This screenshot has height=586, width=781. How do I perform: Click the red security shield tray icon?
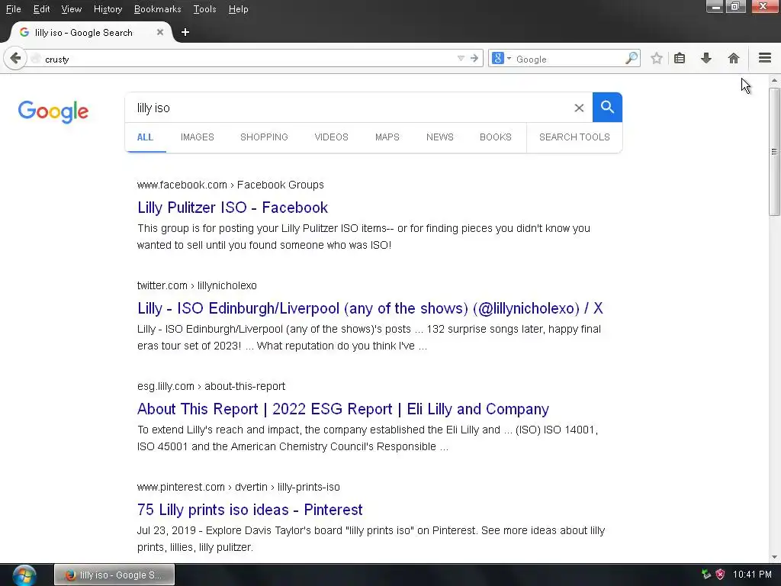(720, 575)
